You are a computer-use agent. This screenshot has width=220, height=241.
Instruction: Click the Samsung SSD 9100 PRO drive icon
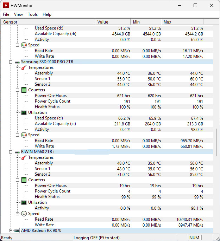[17, 62]
